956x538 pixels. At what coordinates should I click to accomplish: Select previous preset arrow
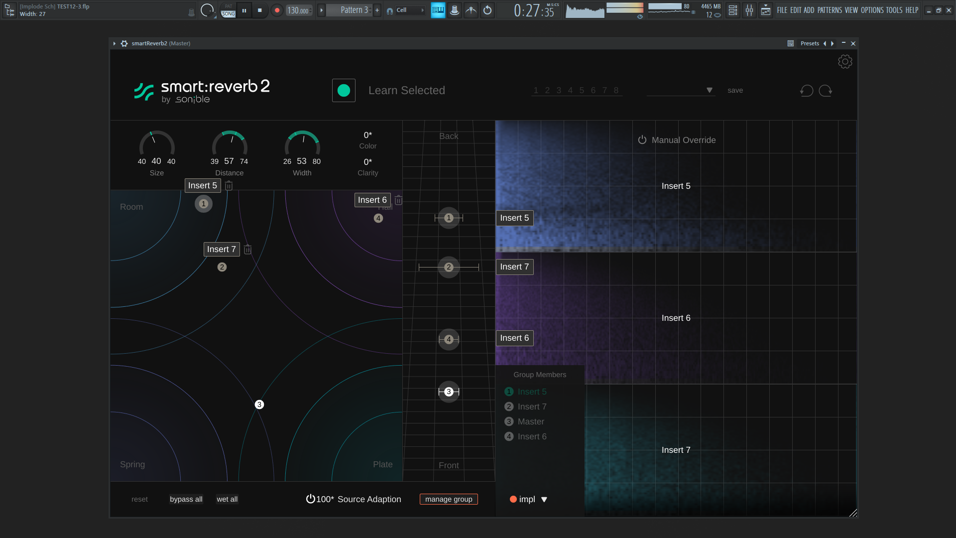pyautogui.click(x=825, y=43)
